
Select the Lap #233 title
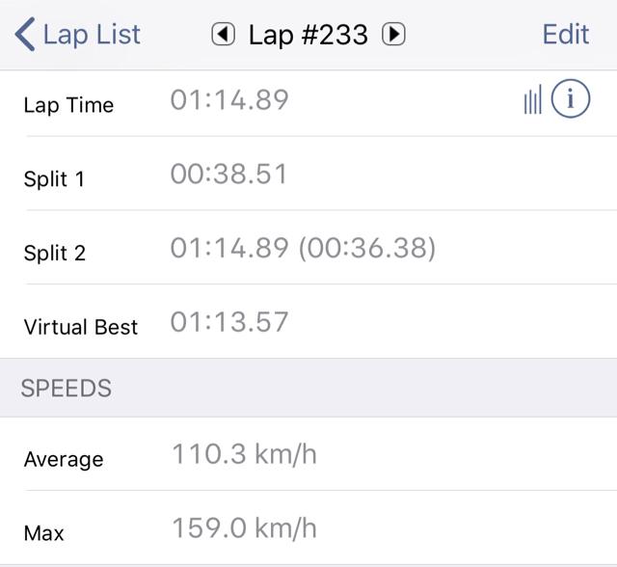click(308, 35)
